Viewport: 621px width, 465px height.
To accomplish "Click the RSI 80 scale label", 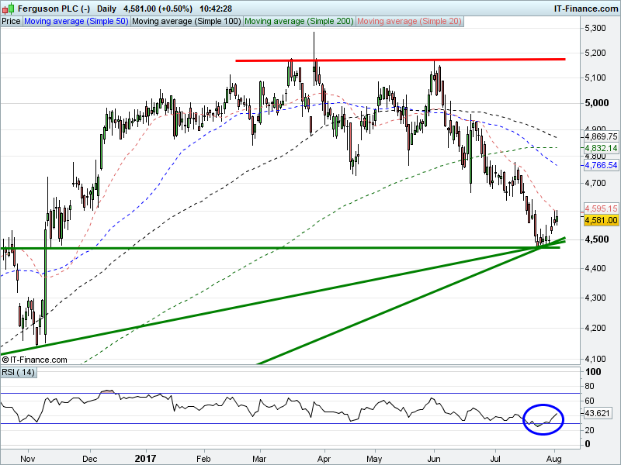I will (x=589, y=386).
